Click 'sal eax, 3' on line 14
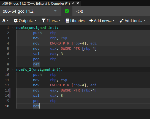This screenshot has height=119, width=150. 48,96
